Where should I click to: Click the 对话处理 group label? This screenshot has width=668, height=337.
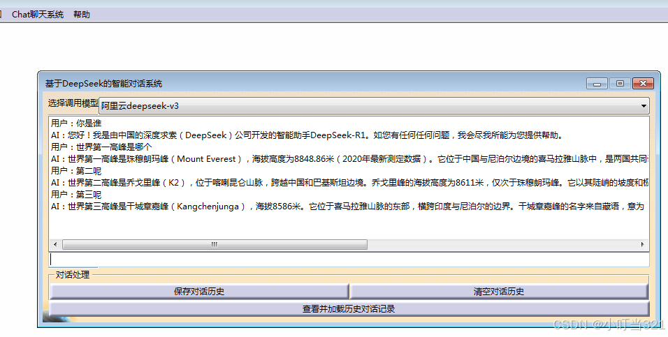(x=73, y=275)
